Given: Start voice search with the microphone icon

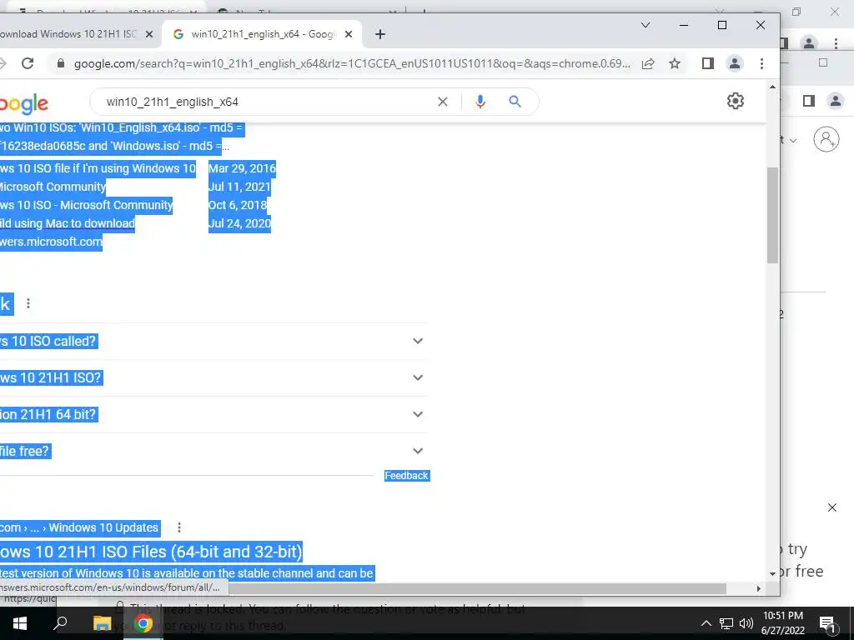Looking at the screenshot, I should point(480,102).
